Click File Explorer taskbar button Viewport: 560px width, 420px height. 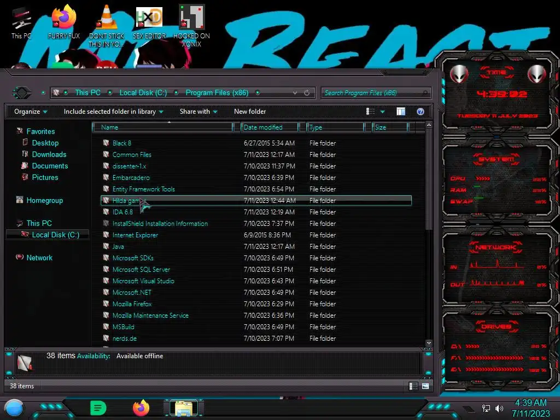(x=184, y=408)
